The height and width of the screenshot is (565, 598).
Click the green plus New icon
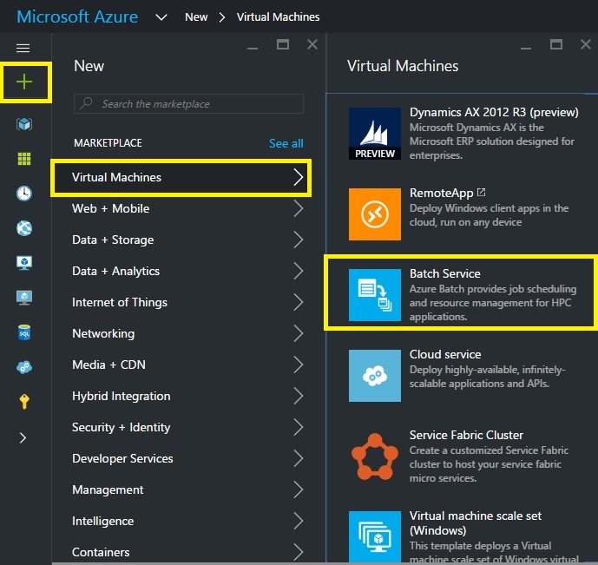(24, 82)
